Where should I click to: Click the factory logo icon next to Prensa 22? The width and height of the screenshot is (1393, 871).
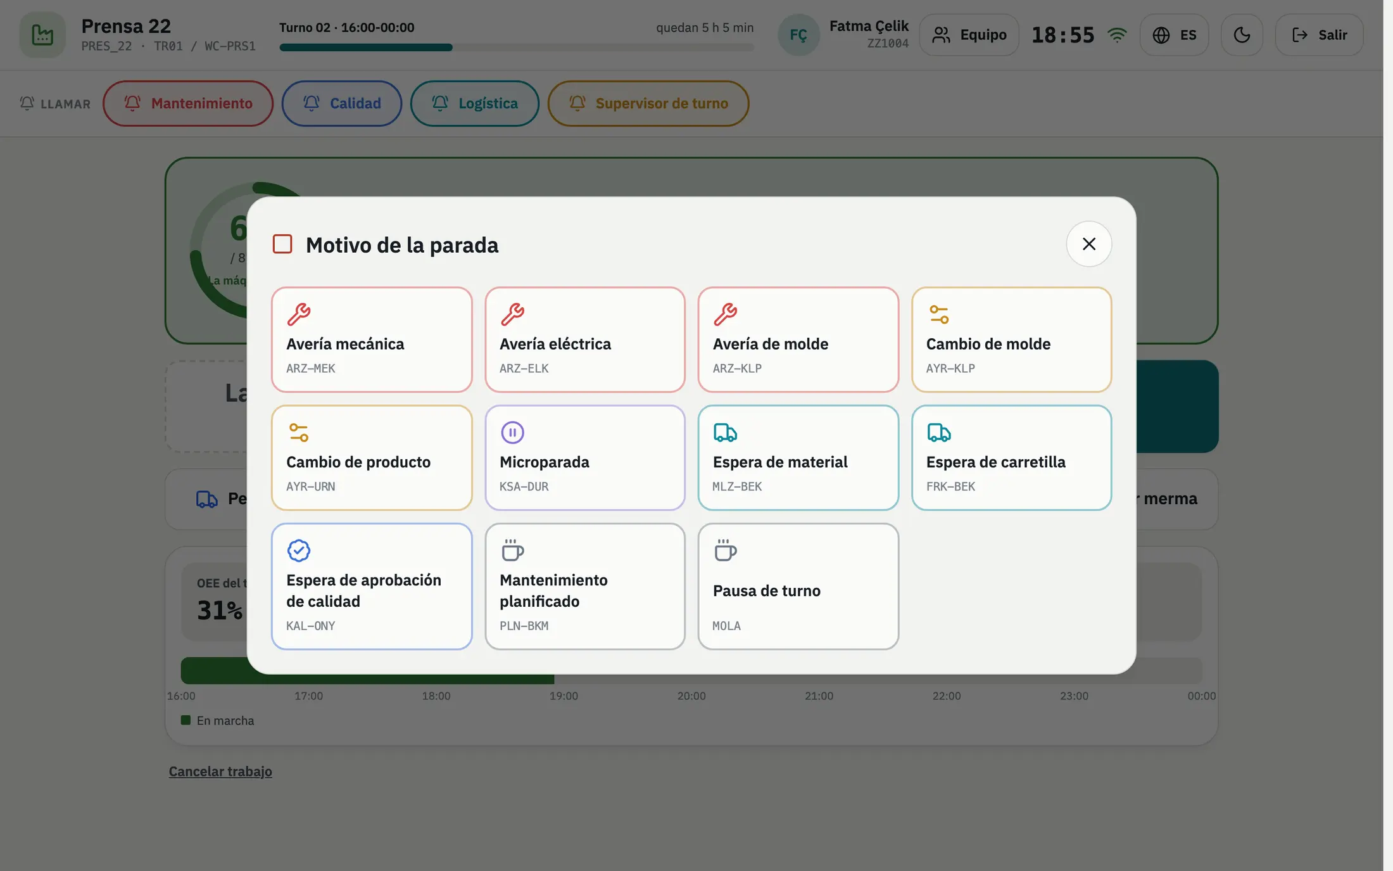point(42,35)
